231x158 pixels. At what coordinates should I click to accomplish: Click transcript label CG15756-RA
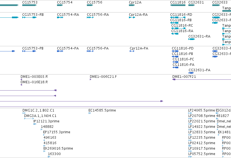tap(98, 15)
